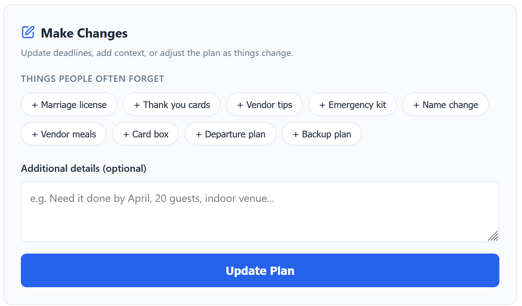Click the Things People Often Forget label
Viewport: 522px width, 306px height.
92,79
